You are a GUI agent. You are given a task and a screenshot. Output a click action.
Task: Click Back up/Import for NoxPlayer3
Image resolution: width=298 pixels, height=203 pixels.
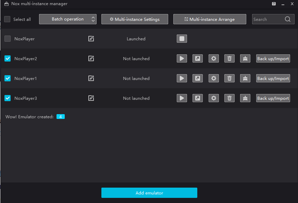[x=273, y=98]
